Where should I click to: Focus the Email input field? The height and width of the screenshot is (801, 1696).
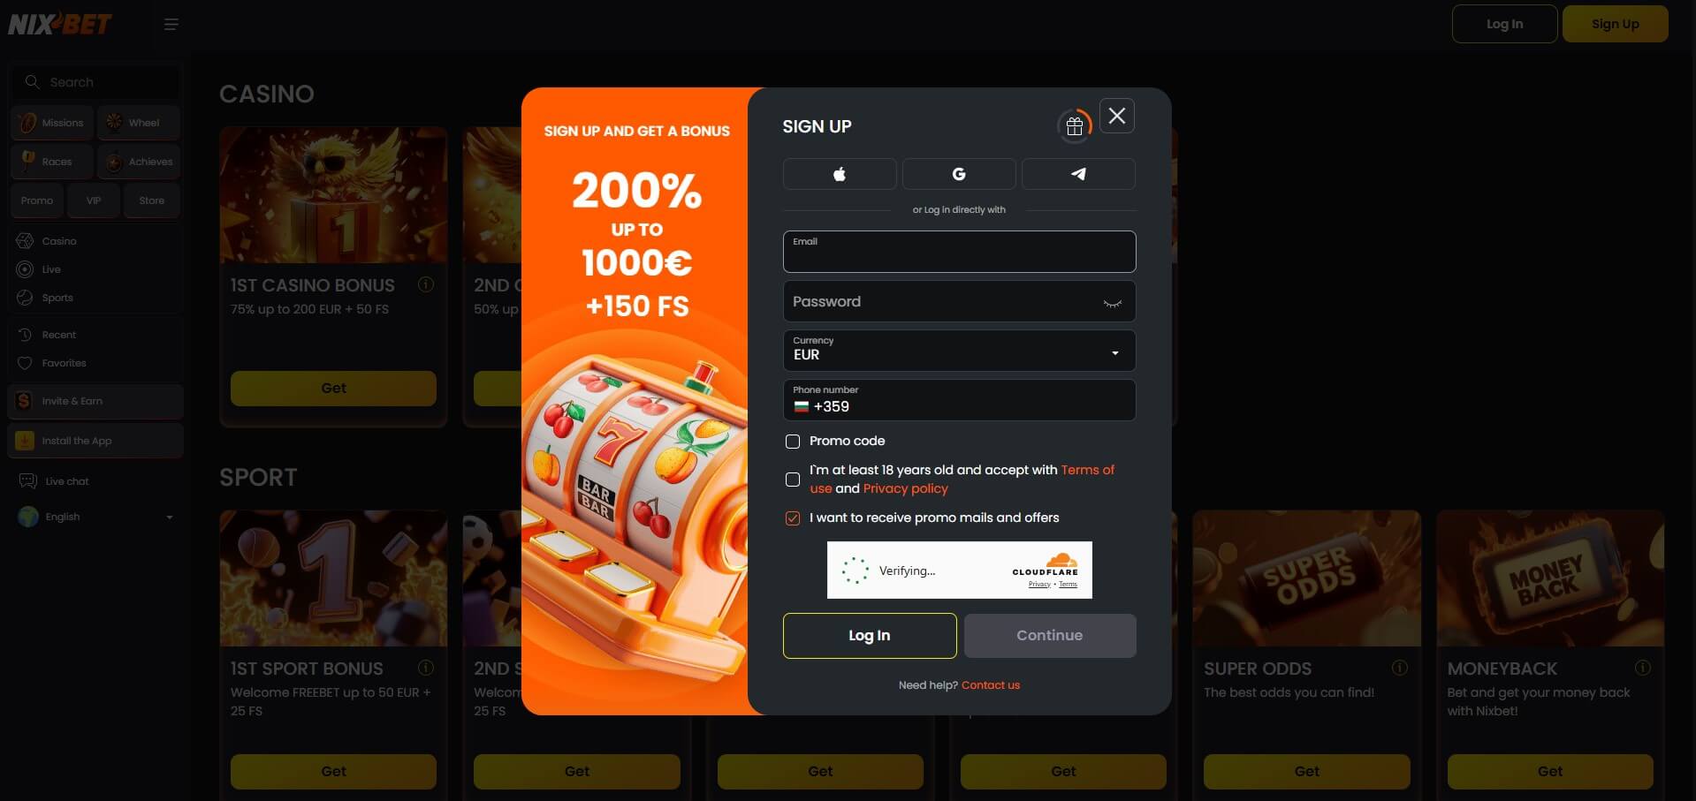click(x=959, y=252)
